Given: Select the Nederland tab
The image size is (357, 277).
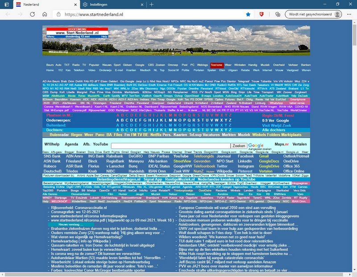Looking at the screenshot, I should (46, 4).
